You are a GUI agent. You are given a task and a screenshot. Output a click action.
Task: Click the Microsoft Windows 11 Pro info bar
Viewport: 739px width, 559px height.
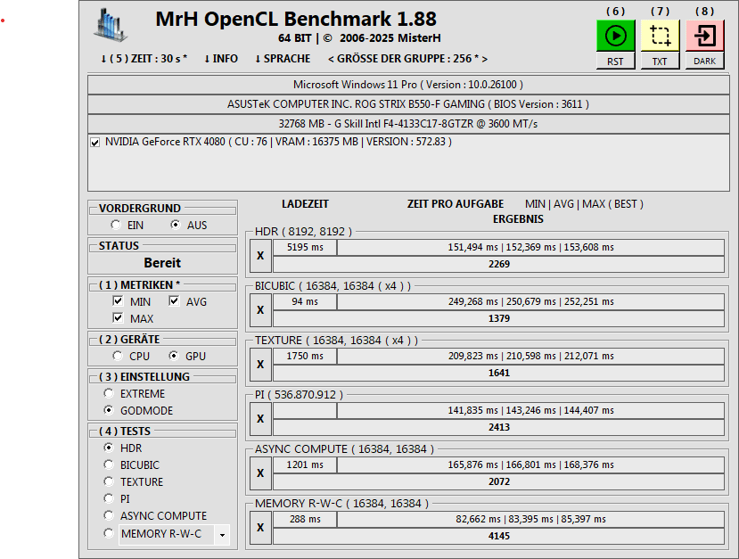click(408, 85)
